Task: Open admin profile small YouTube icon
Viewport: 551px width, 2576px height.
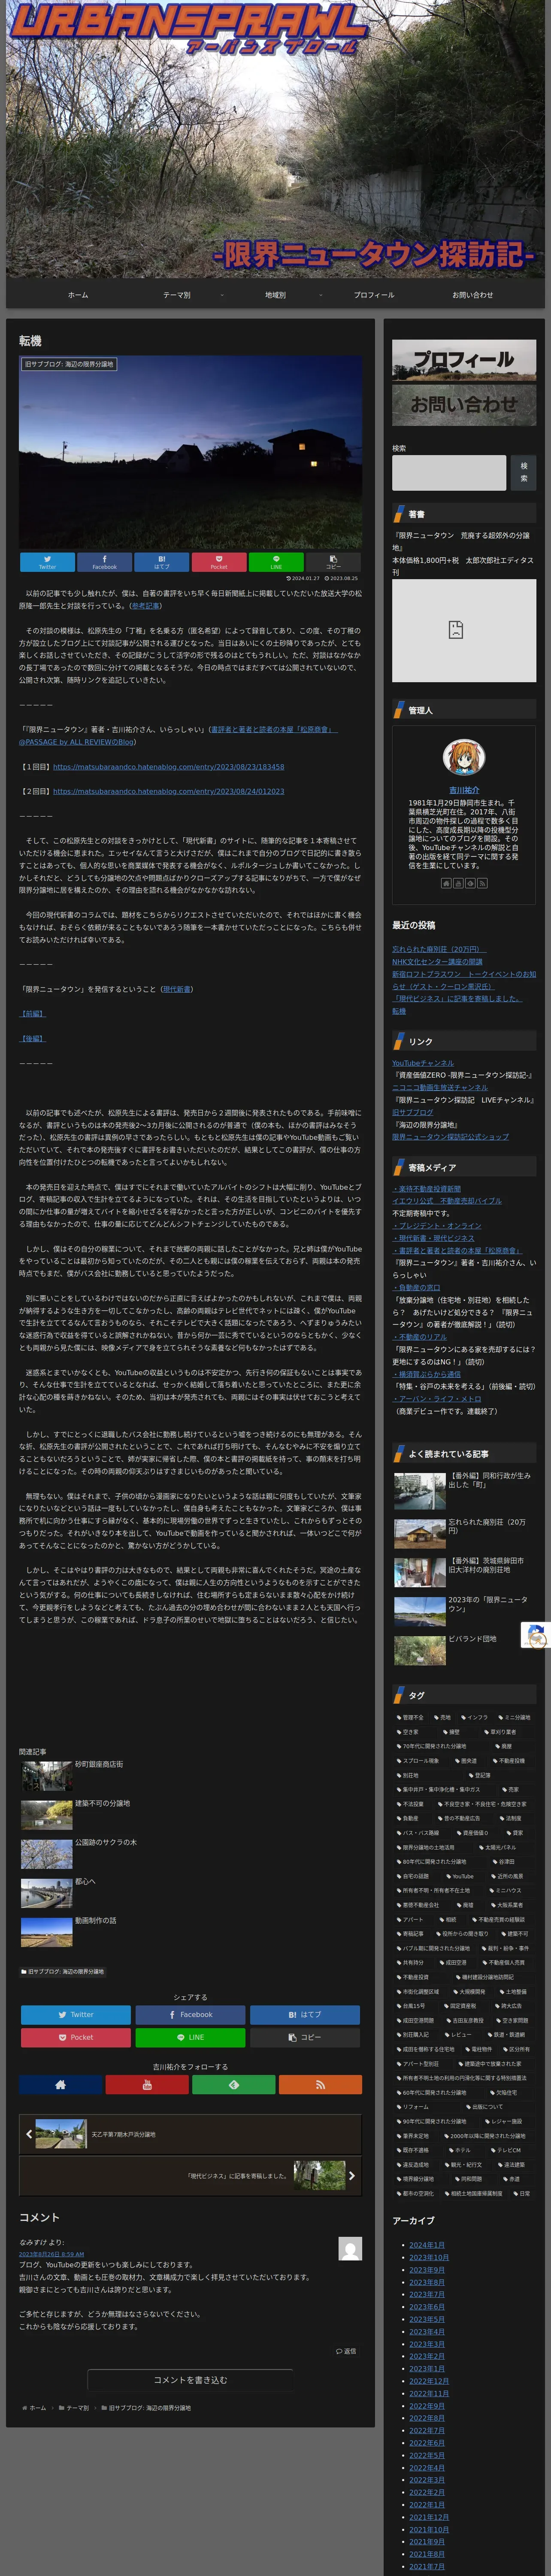Action: coord(458,883)
